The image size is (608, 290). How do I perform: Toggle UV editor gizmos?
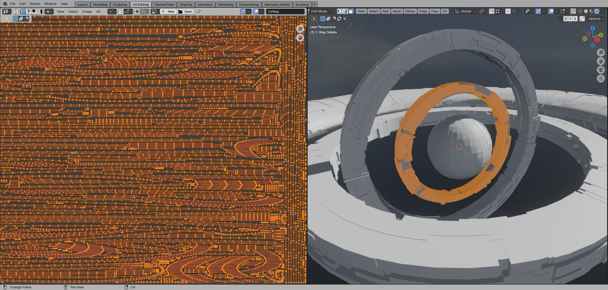pos(243,11)
